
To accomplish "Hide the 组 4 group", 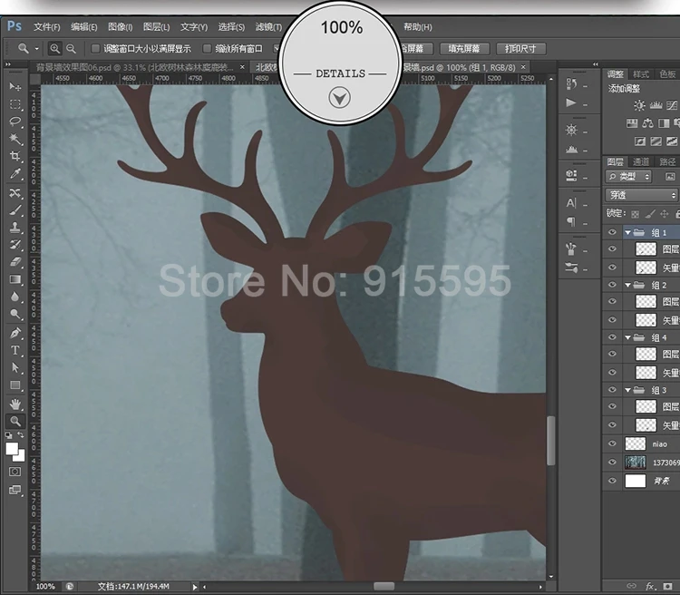I will coord(612,337).
